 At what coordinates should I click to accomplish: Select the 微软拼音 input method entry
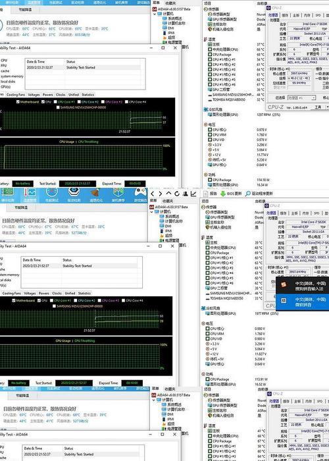click(x=303, y=302)
